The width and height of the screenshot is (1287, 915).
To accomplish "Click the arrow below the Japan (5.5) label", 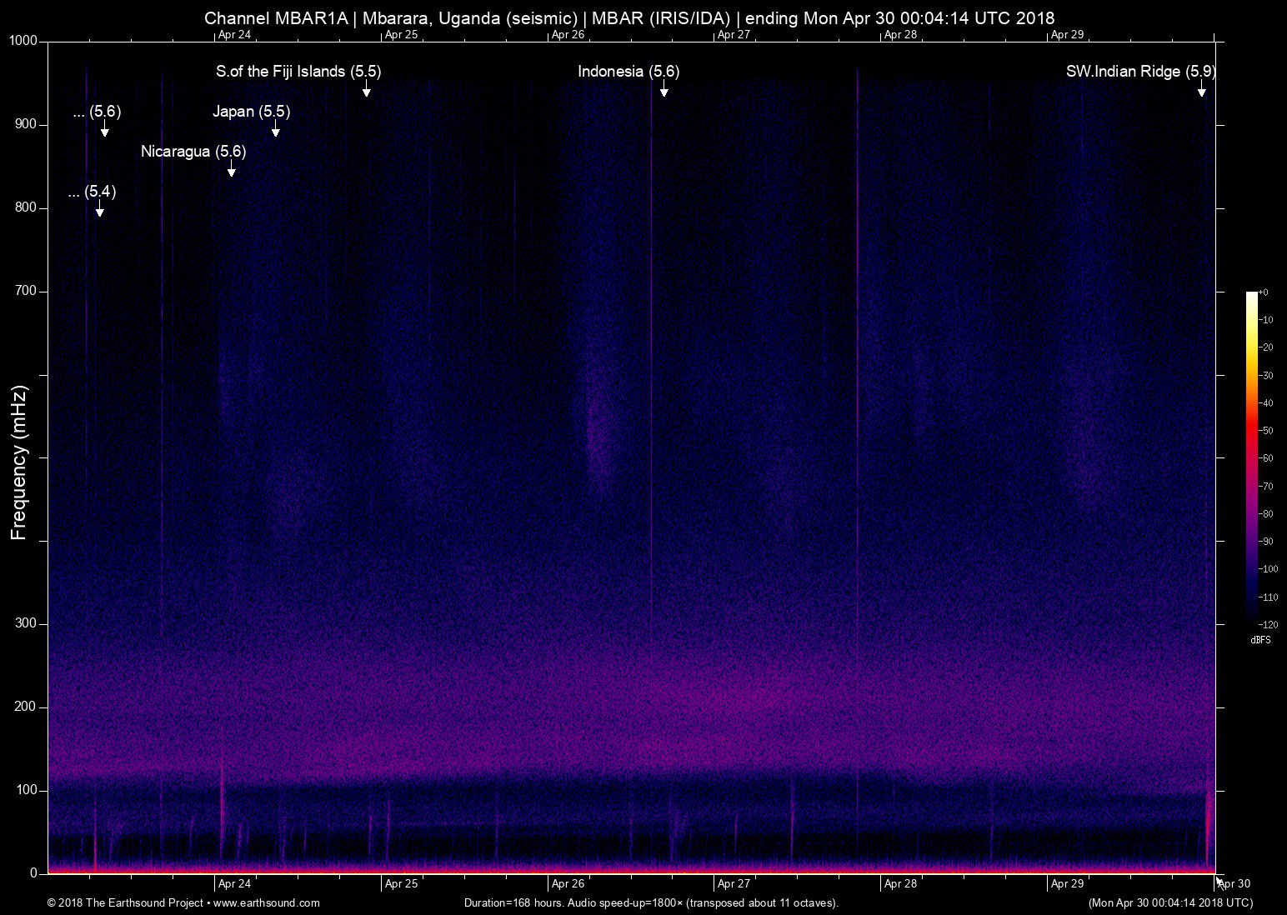I will coord(275,128).
